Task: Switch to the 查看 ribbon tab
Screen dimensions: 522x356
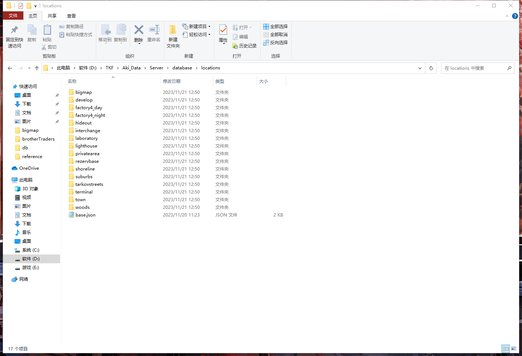Action: point(71,16)
